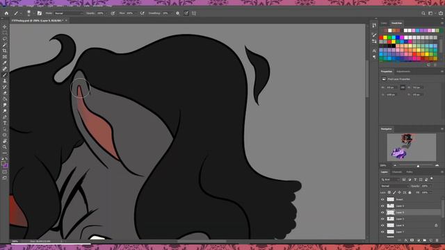Open the collapsed Character panel icon

(x=374, y=51)
